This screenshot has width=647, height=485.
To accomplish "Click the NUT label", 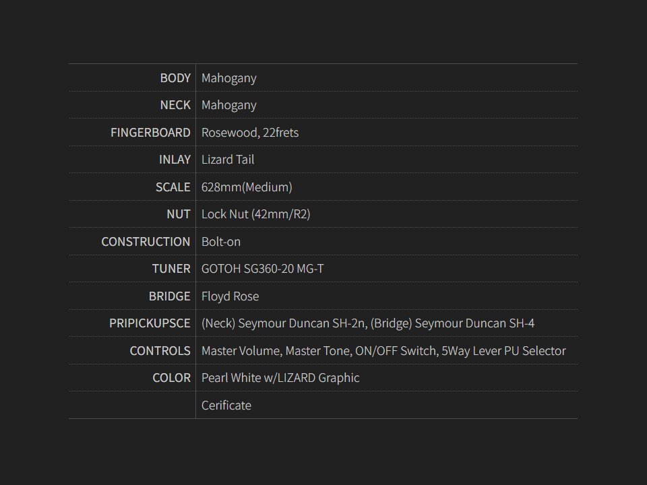I will coord(179,214).
